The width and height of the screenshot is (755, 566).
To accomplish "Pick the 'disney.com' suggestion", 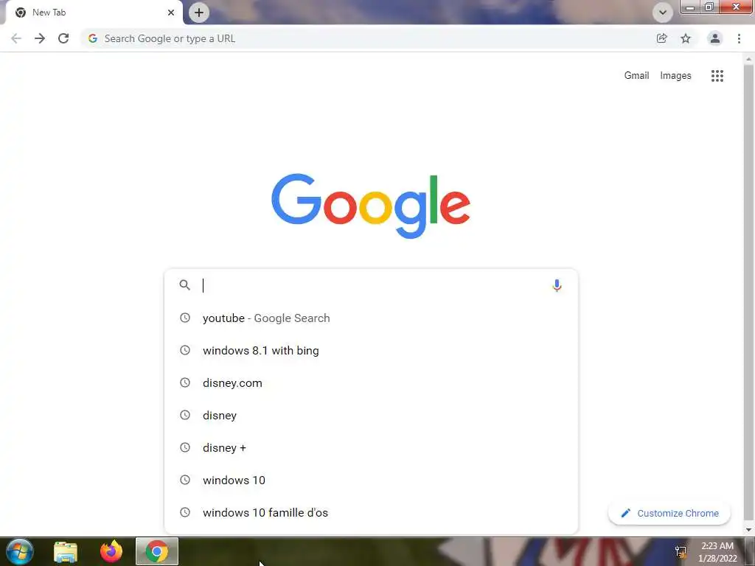I will tap(371, 383).
